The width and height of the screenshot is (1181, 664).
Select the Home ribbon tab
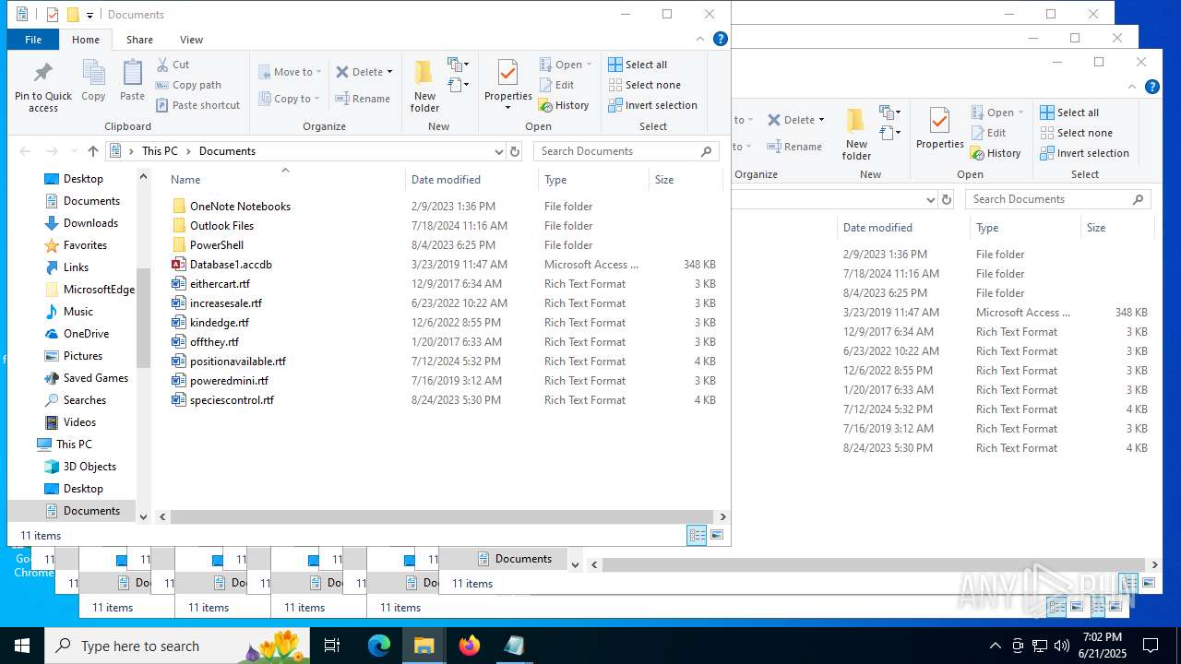click(x=86, y=40)
